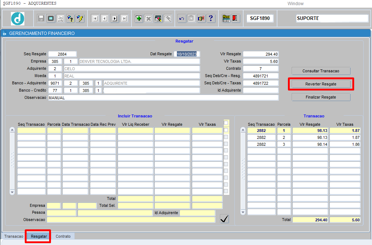Open the Menu toolbar icon
This screenshot has width=372, height=245.
click(x=226, y=19)
